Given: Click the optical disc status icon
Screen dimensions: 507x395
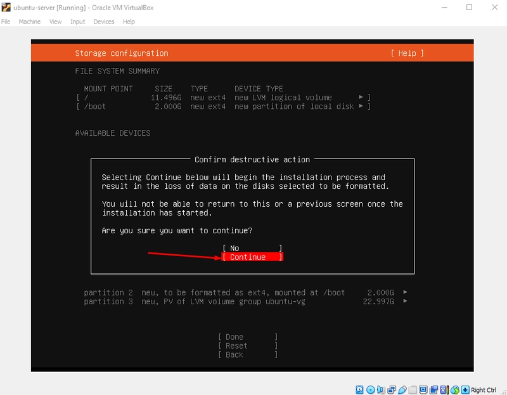Looking at the screenshot, I should [371, 390].
